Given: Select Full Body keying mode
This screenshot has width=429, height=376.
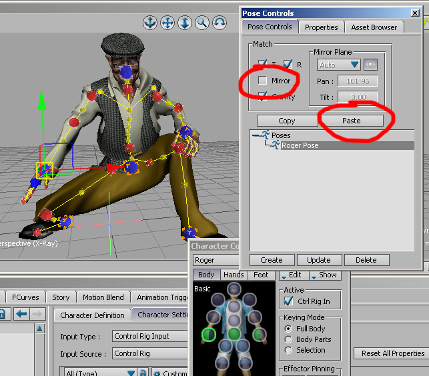Looking at the screenshot, I should click(288, 329).
